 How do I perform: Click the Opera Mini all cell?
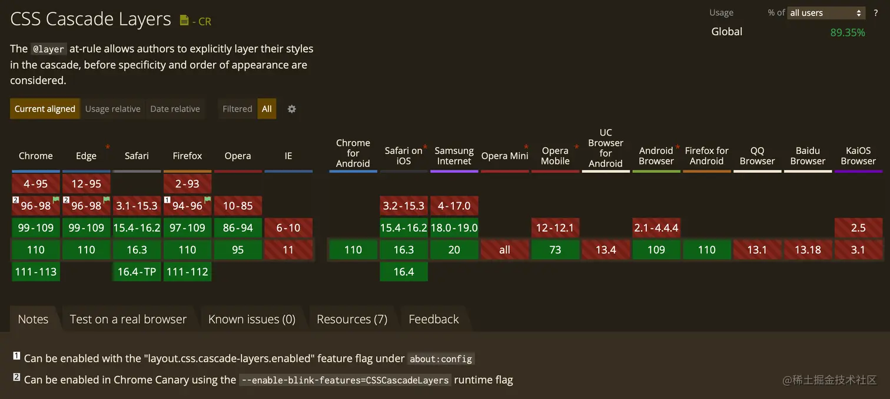tap(504, 250)
